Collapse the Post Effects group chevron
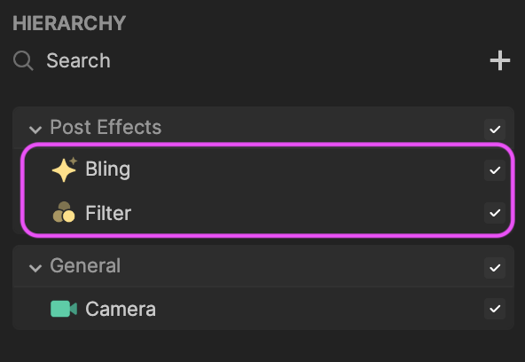 (35, 130)
